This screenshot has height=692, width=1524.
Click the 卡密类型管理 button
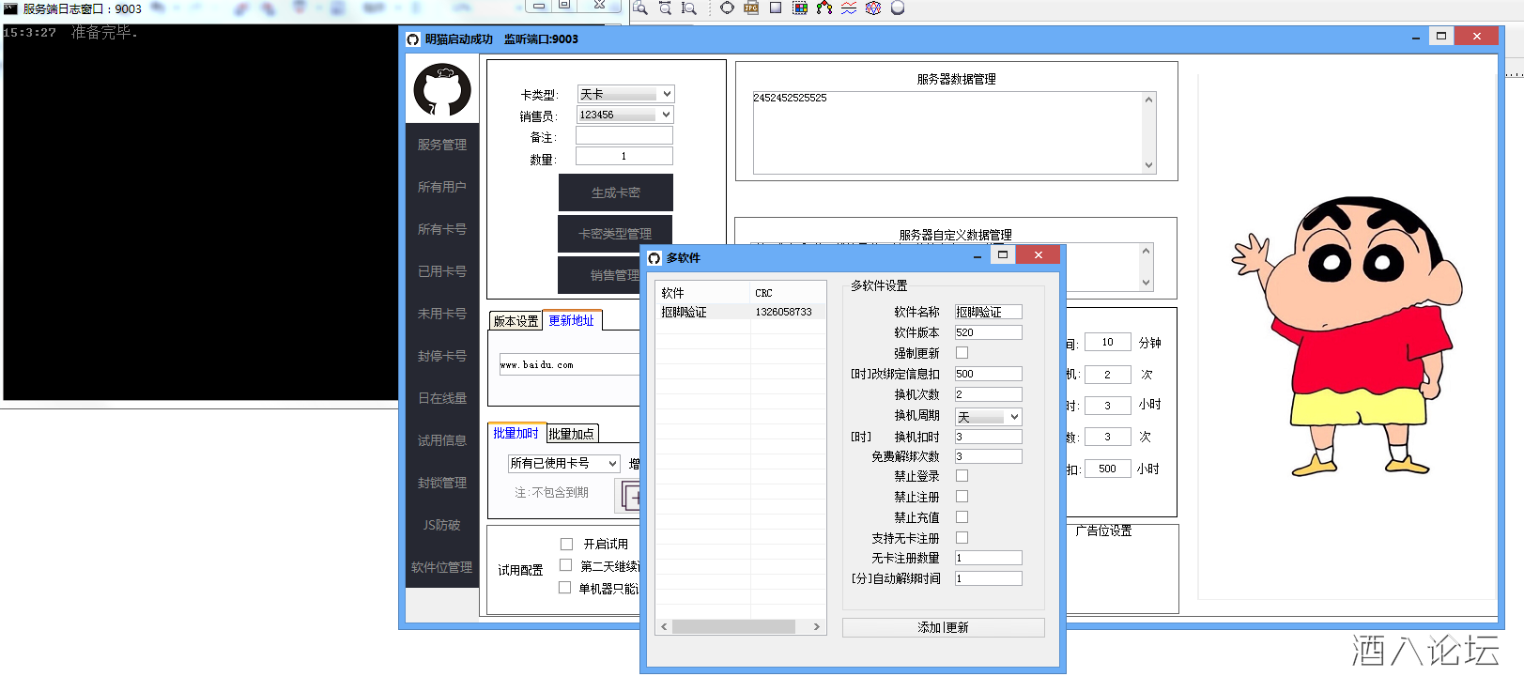pos(615,234)
